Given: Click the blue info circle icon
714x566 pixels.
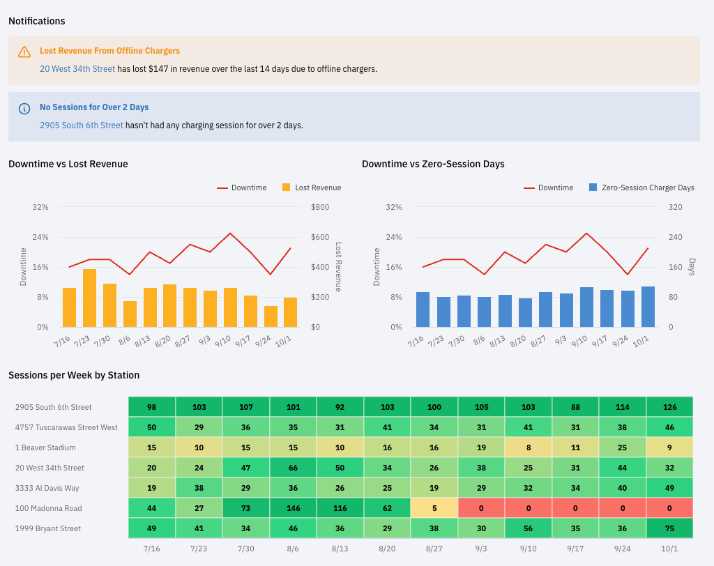Looking at the screenshot, I should (24, 108).
